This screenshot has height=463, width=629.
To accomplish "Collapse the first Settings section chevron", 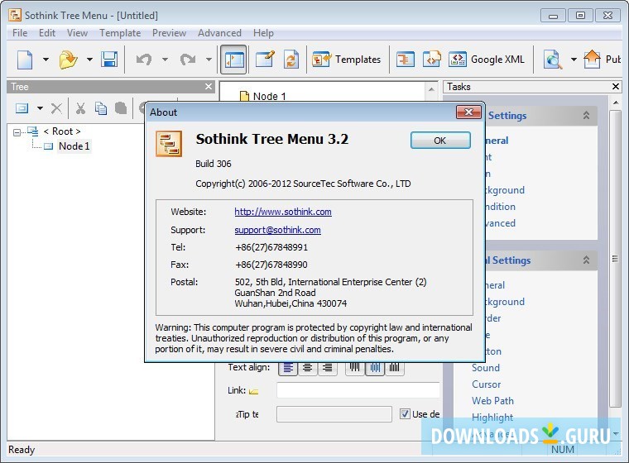I will point(586,116).
